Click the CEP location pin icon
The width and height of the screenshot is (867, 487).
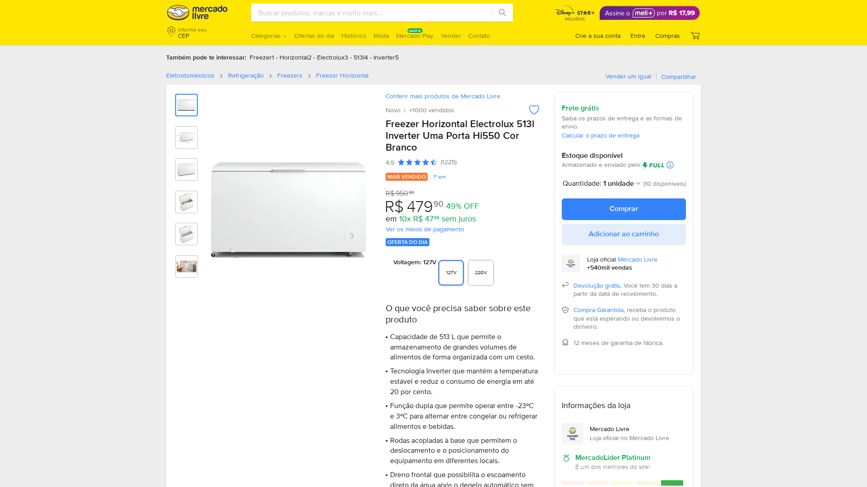click(x=171, y=32)
